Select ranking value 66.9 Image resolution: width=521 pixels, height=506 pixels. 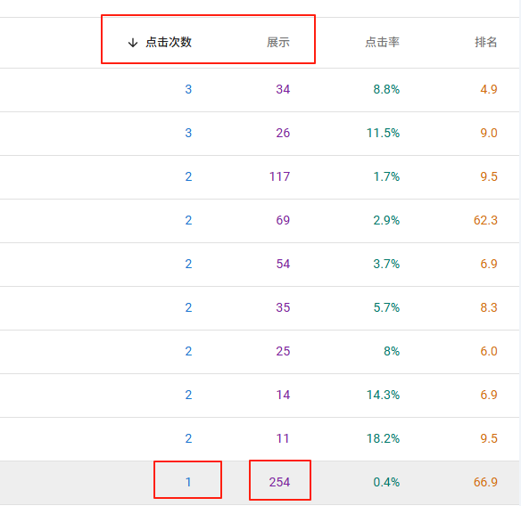coord(485,482)
